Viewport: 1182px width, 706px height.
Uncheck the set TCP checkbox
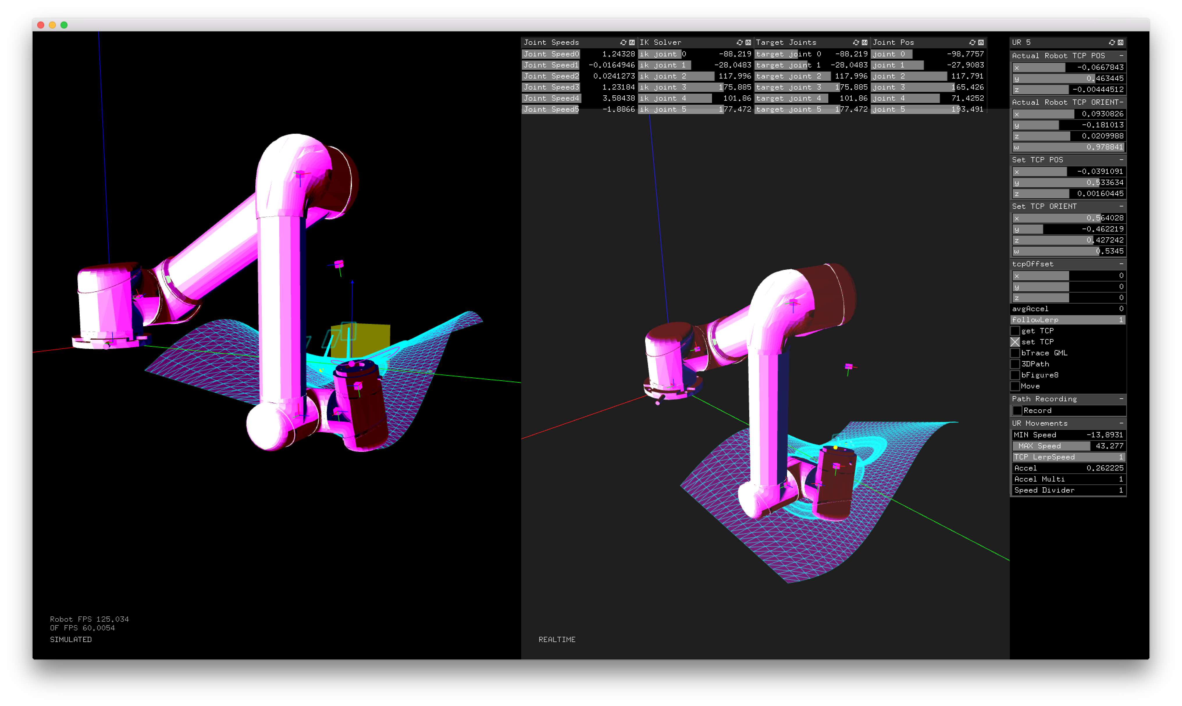point(1015,342)
